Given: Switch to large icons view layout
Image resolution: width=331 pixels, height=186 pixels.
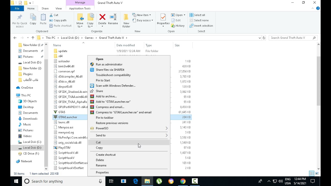Looking at the screenshot, I should click(317, 174).
